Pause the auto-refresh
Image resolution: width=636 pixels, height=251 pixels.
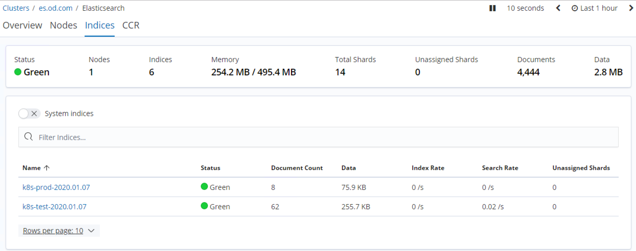pyautogui.click(x=492, y=8)
